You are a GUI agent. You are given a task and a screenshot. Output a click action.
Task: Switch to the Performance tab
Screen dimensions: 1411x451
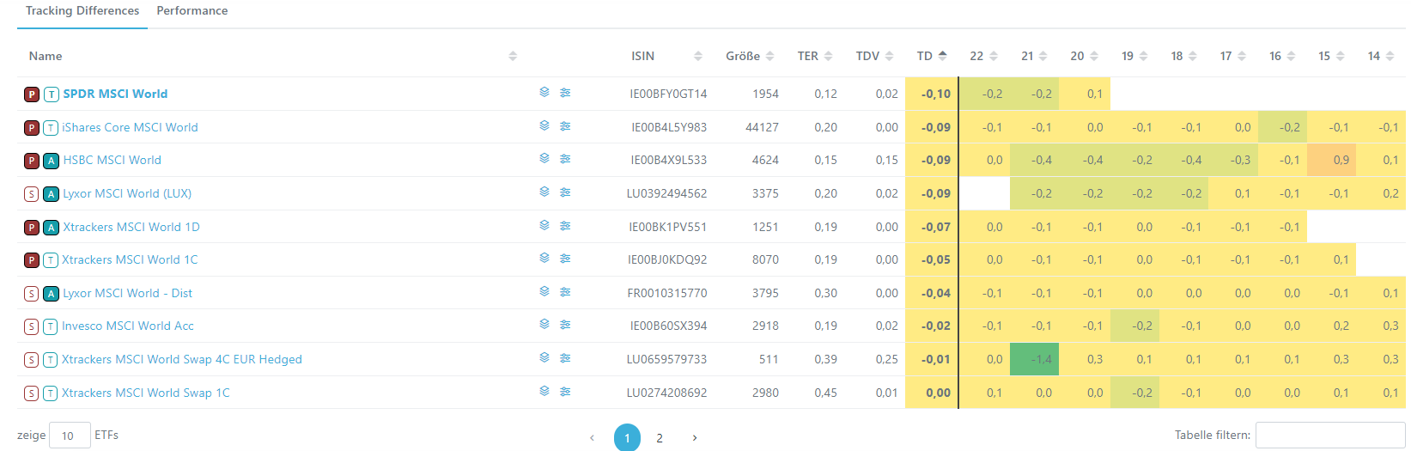(192, 11)
